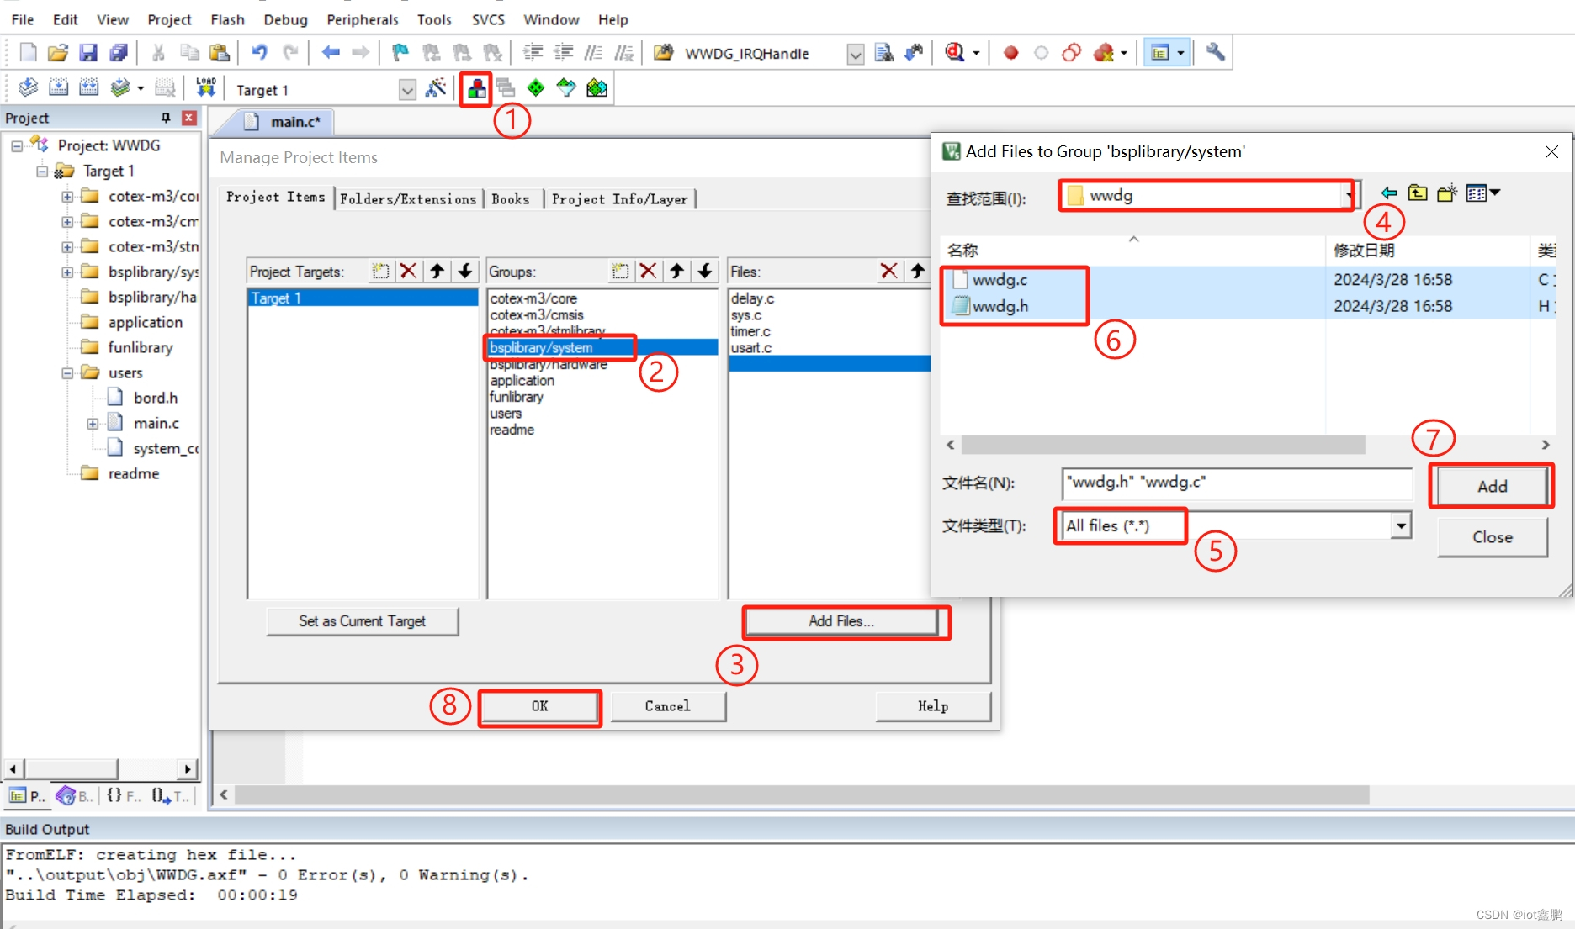Click the Open file toolbar icon
This screenshot has width=1575, height=929.
(58, 53)
